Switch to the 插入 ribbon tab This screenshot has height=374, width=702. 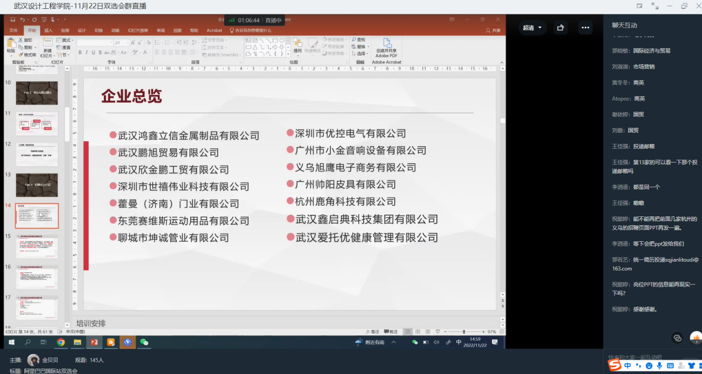coord(48,30)
